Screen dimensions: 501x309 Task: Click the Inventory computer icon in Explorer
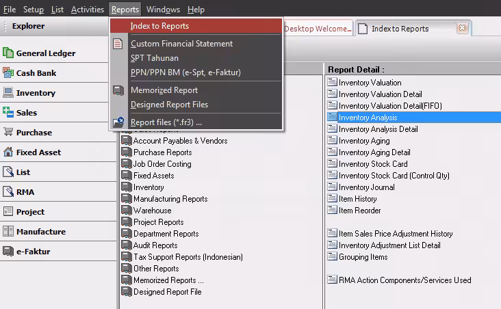[x=8, y=92]
